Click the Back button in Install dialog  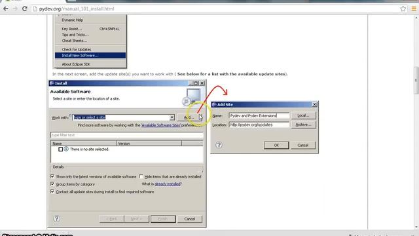pyautogui.click(x=112, y=218)
